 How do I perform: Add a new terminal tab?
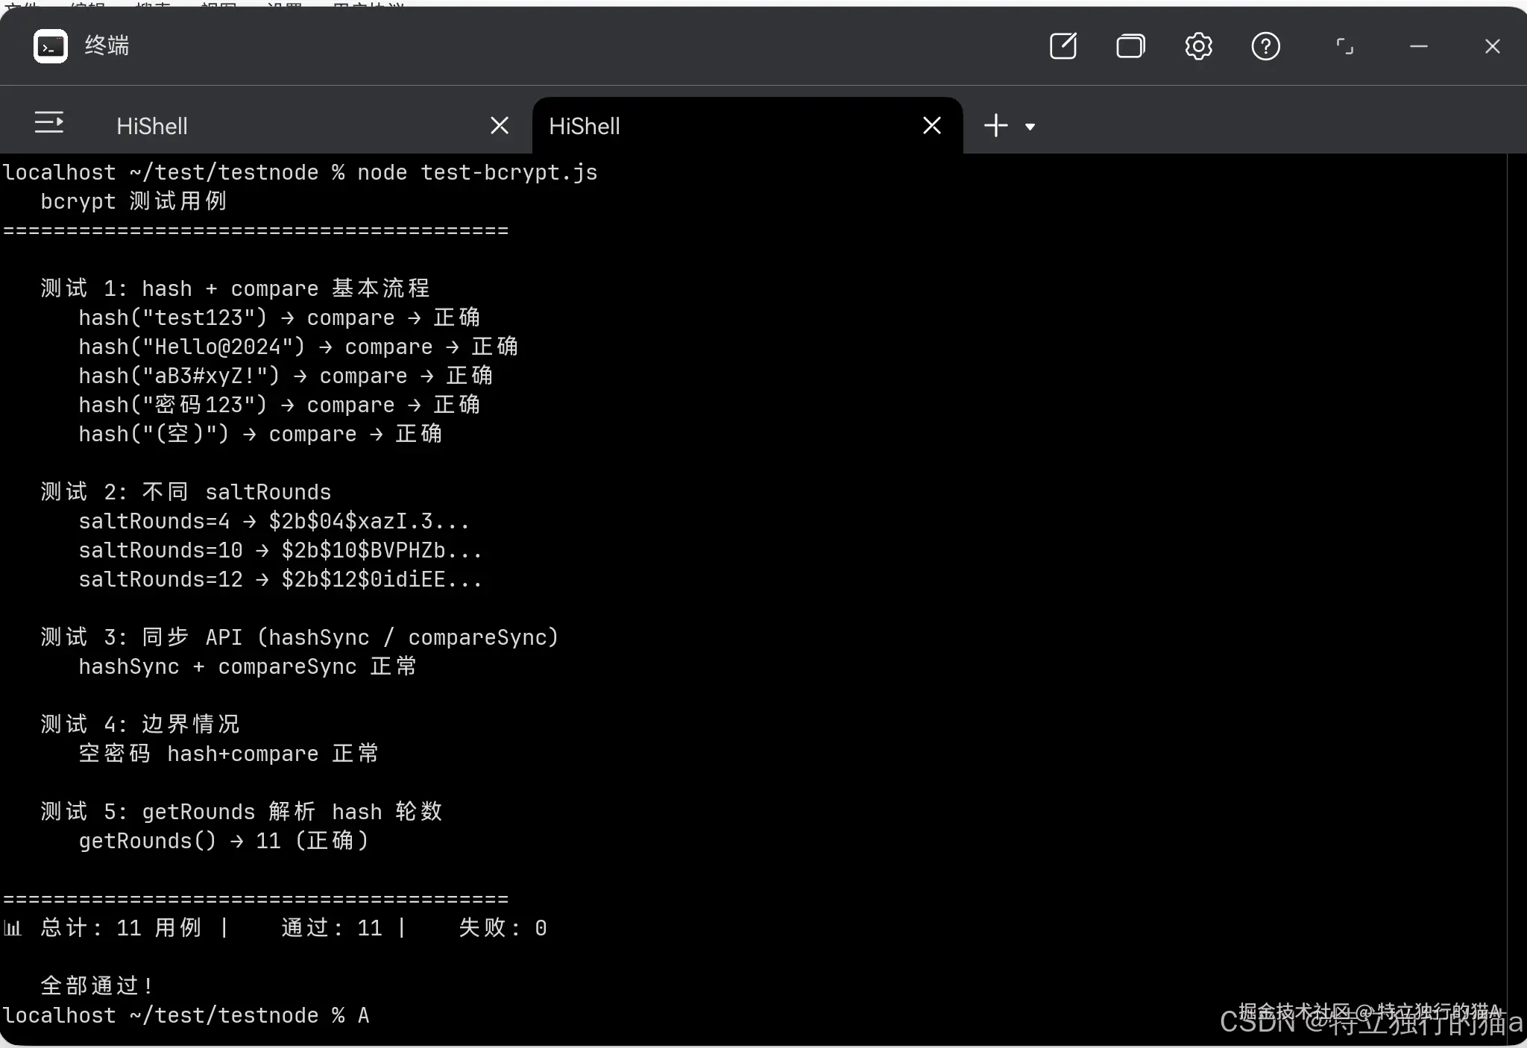995,125
